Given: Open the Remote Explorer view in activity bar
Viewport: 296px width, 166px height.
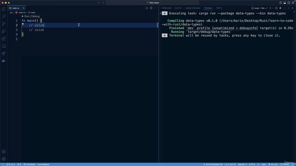Looking at the screenshot, I should 4,46.
